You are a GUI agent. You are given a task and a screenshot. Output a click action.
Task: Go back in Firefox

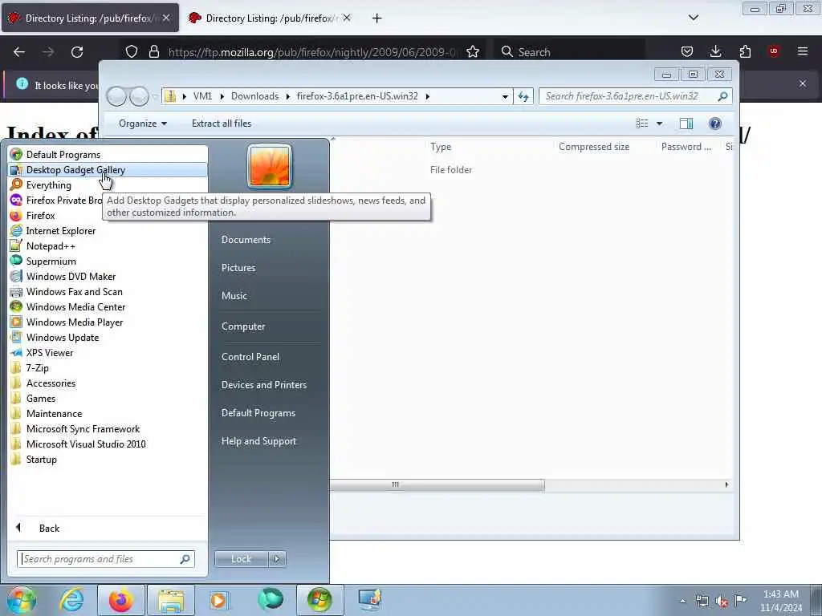(19, 52)
